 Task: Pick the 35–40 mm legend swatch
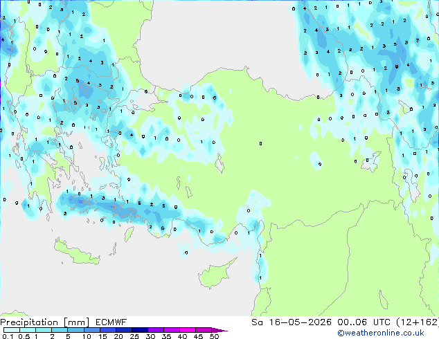[171, 330]
